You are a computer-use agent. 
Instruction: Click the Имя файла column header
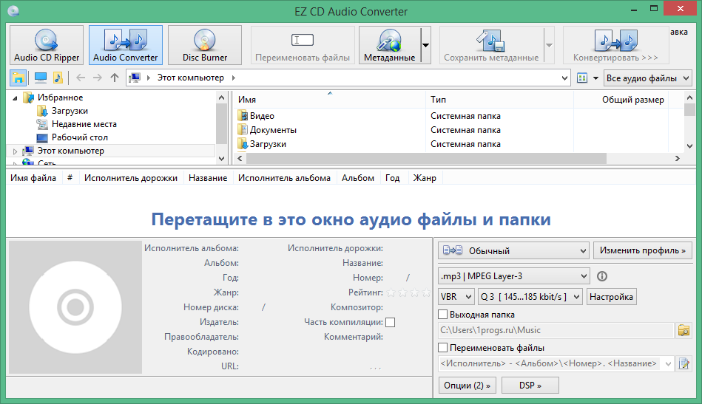pos(33,178)
